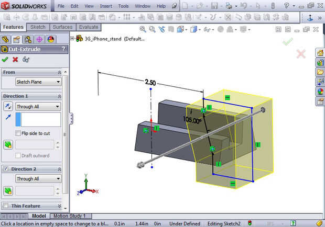Open File Explorer folder task pane icon
Viewport: 325px width, 227px height.
click(x=320, y=72)
